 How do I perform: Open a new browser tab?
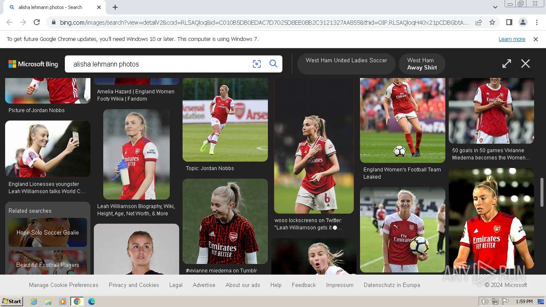[x=115, y=7]
